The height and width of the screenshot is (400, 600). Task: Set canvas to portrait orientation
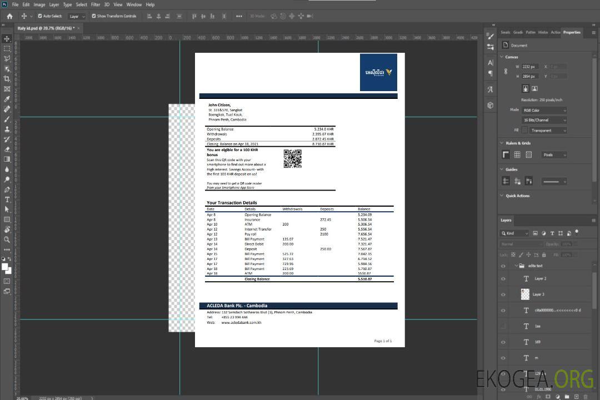click(526, 89)
